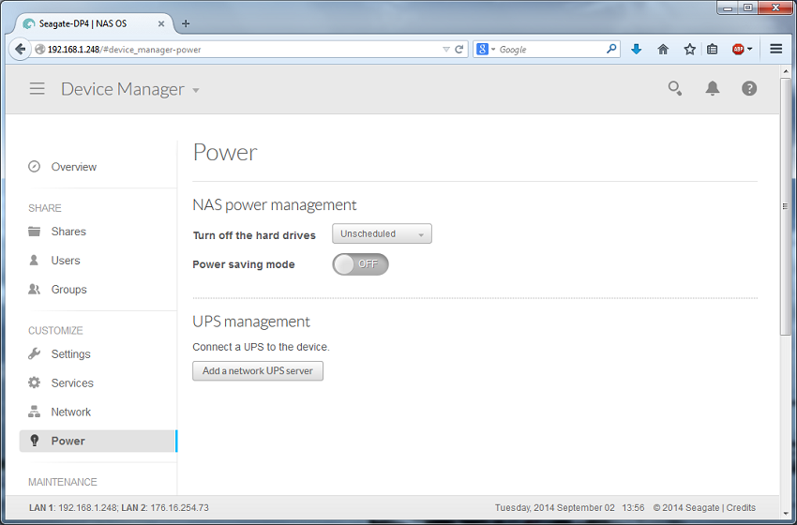
Task: Click the date Tuesday, 2014 September 02
Action: pos(554,508)
